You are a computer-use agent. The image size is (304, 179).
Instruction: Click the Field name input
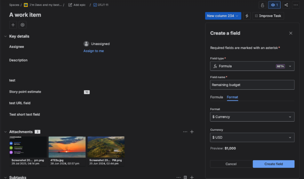[x=252, y=85]
